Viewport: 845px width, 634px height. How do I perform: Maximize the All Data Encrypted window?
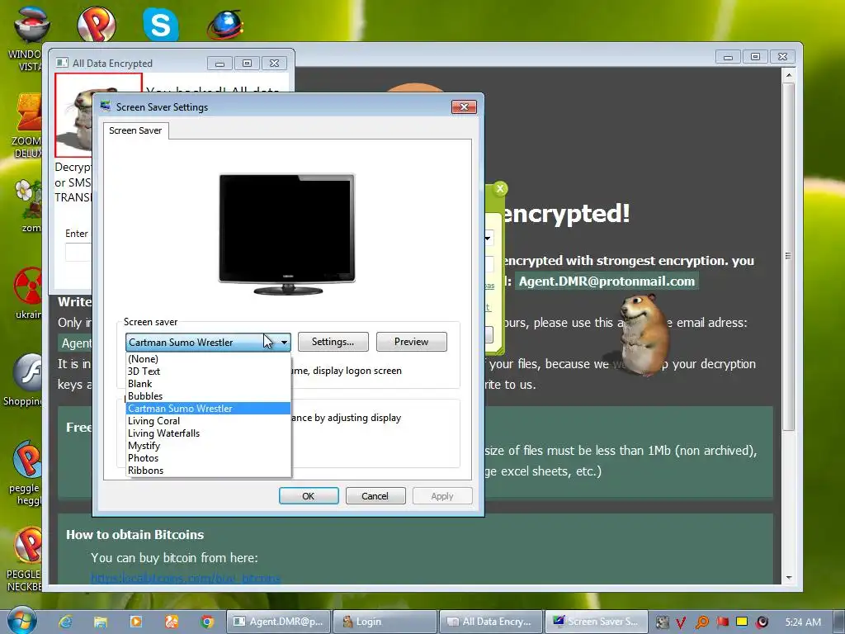247,64
